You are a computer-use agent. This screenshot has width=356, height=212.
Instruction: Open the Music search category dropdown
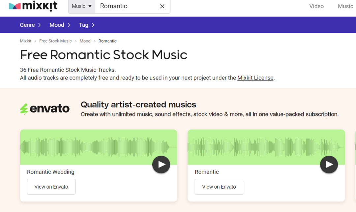pyautogui.click(x=82, y=6)
